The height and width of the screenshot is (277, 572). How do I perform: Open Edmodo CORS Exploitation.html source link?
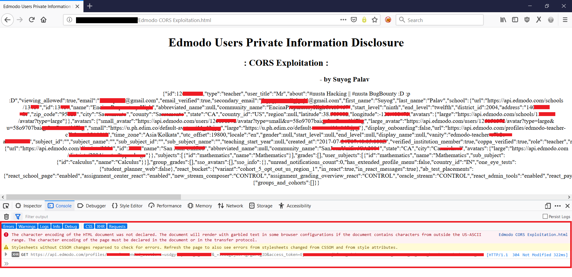pos(533,235)
